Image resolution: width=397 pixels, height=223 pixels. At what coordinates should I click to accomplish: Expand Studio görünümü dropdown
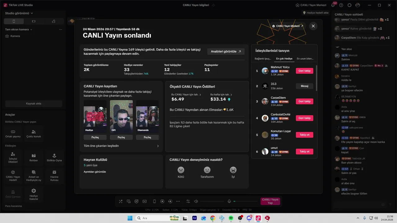[x=19, y=13]
